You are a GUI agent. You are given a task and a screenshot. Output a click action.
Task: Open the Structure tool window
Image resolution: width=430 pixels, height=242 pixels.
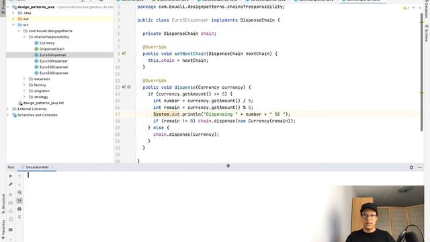[3, 204]
